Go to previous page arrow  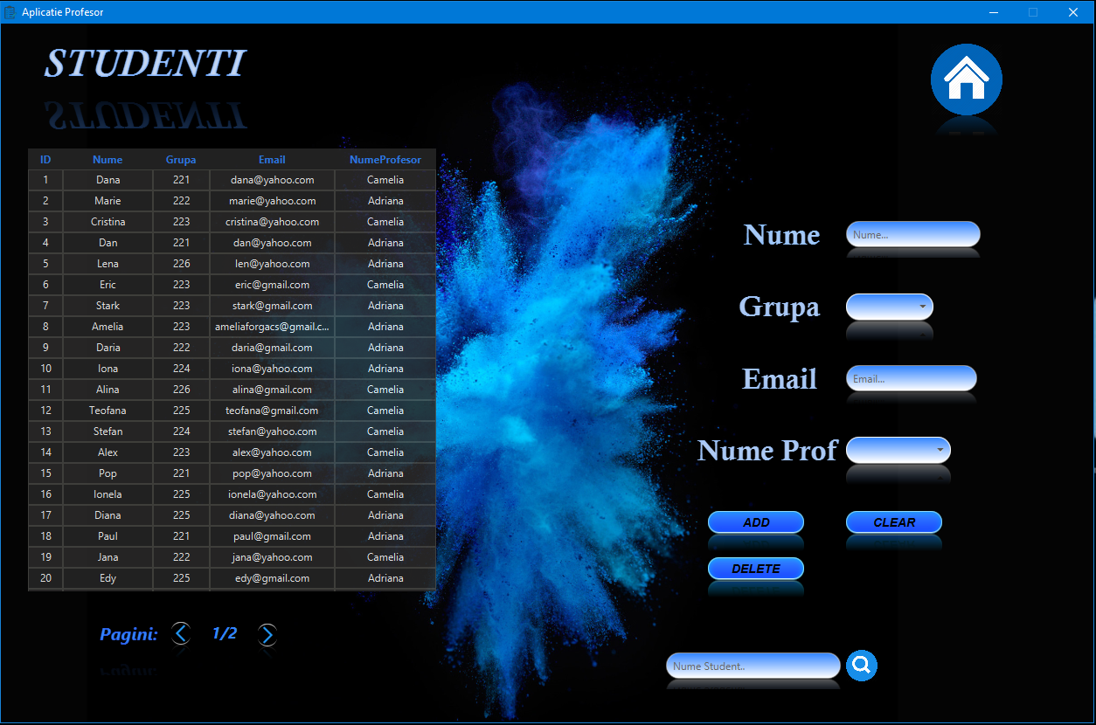[181, 633]
